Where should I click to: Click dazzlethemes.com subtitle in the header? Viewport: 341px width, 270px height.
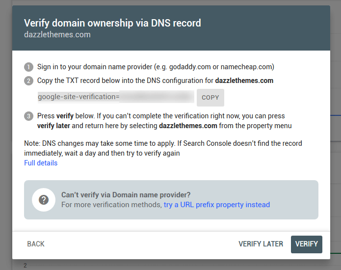[57, 34]
